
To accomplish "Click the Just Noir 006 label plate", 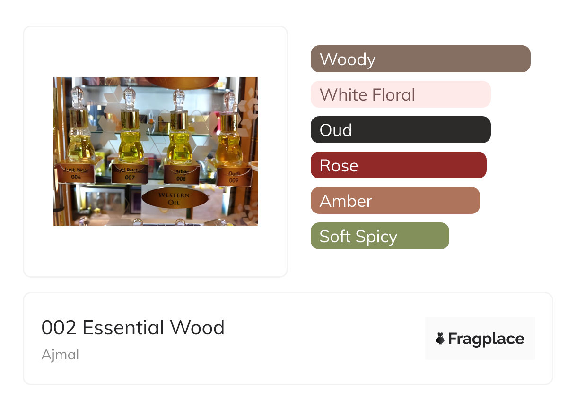I will [76, 173].
